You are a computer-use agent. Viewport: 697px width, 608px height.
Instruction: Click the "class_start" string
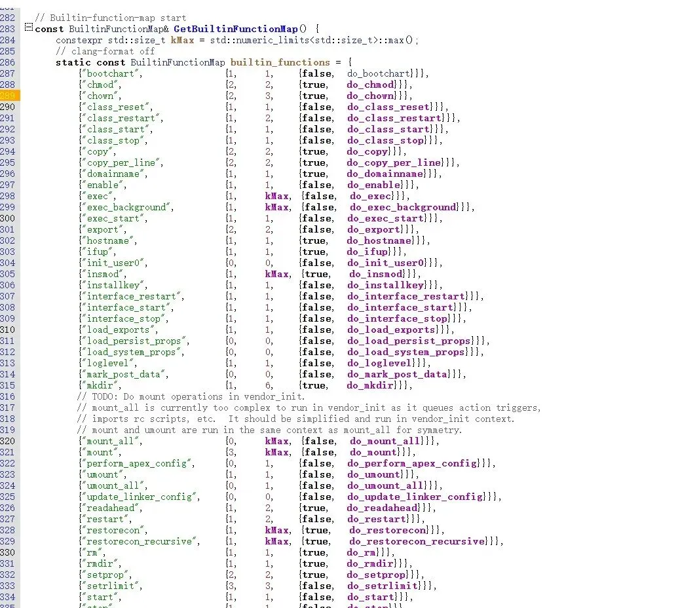115,129
